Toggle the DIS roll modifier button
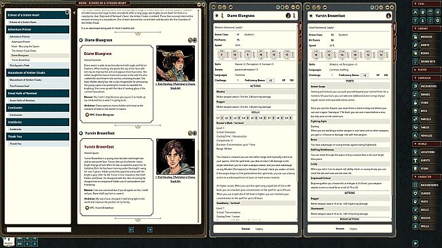Viewport: 442px width, 248px height. pos(20,244)
